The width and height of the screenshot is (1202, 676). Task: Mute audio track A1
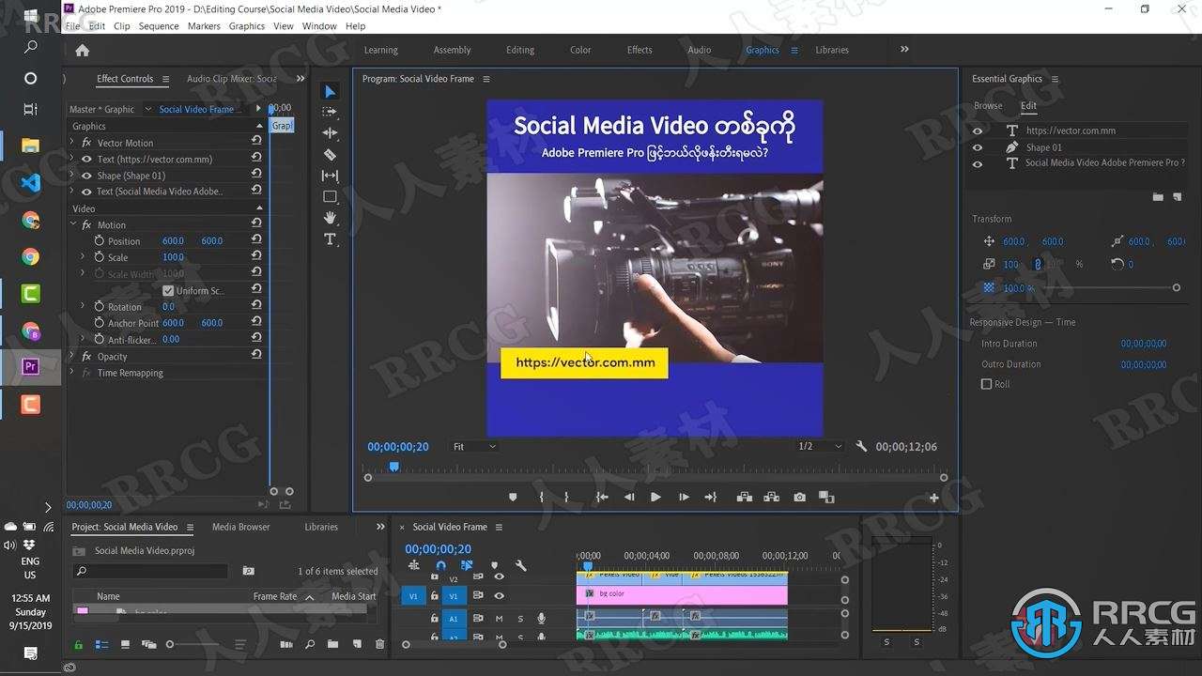pos(499,619)
